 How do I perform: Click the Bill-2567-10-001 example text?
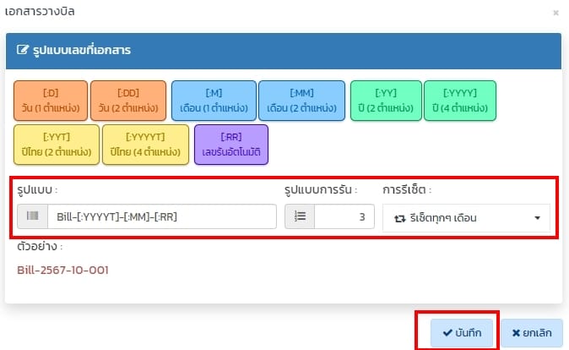click(x=62, y=271)
